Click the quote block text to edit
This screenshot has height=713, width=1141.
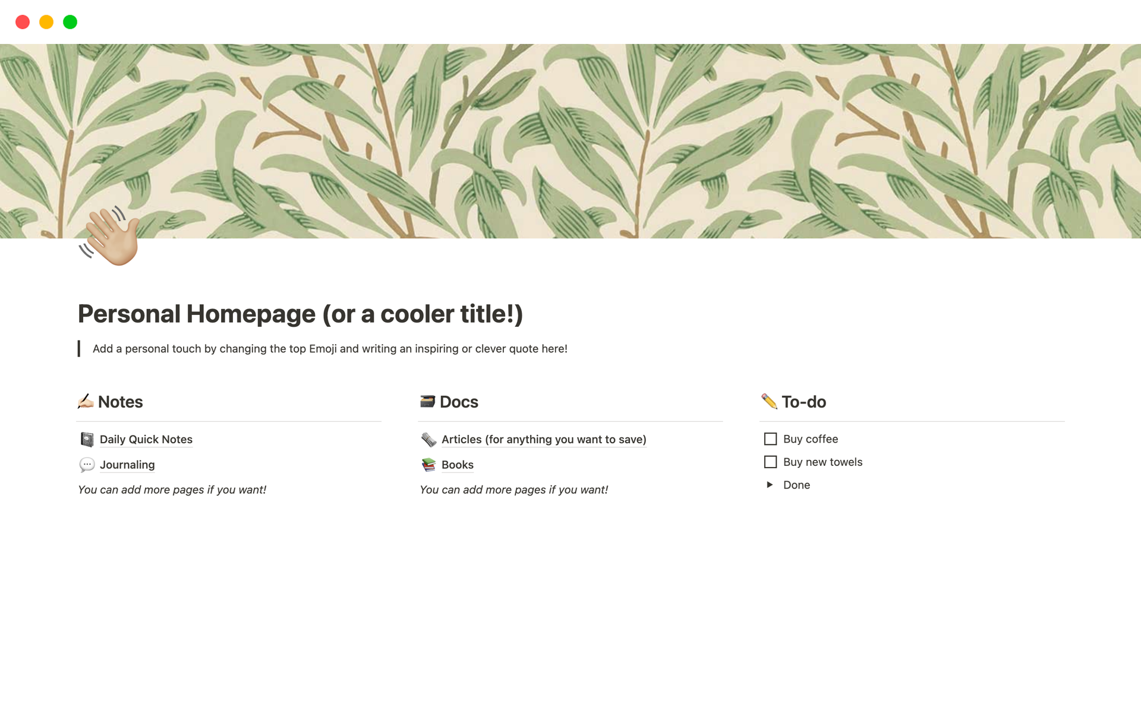(330, 349)
